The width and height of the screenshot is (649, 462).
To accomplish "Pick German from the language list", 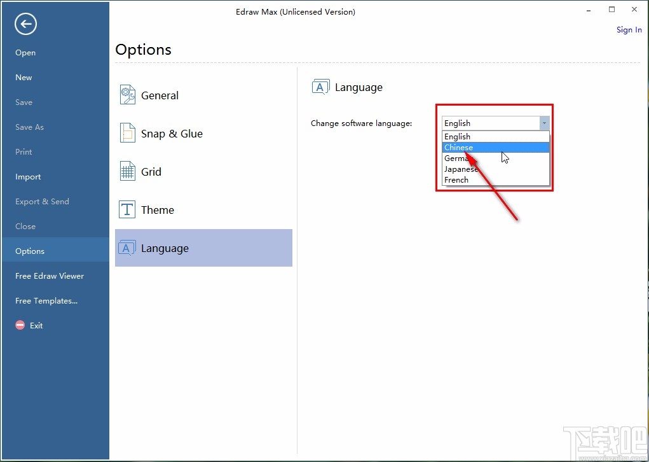I will (x=495, y=158).
